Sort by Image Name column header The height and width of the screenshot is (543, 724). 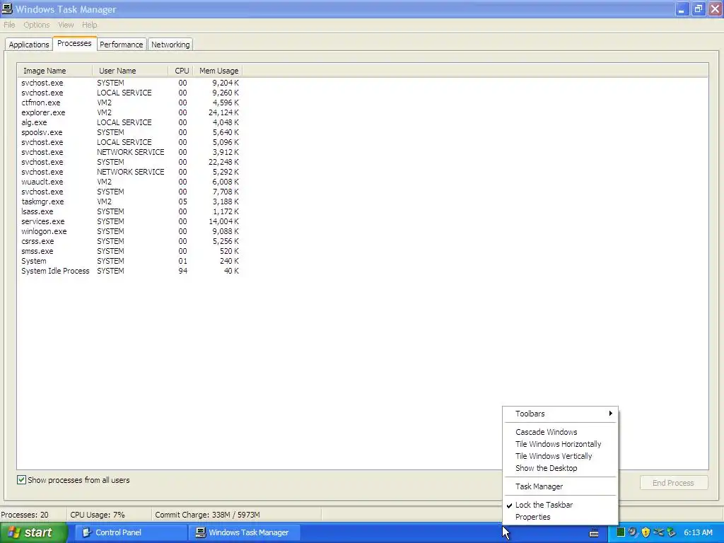click(55, 71)
